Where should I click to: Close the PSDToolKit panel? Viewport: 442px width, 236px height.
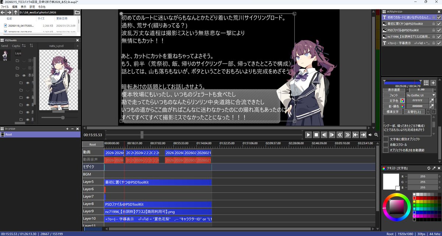click(77, 40)
